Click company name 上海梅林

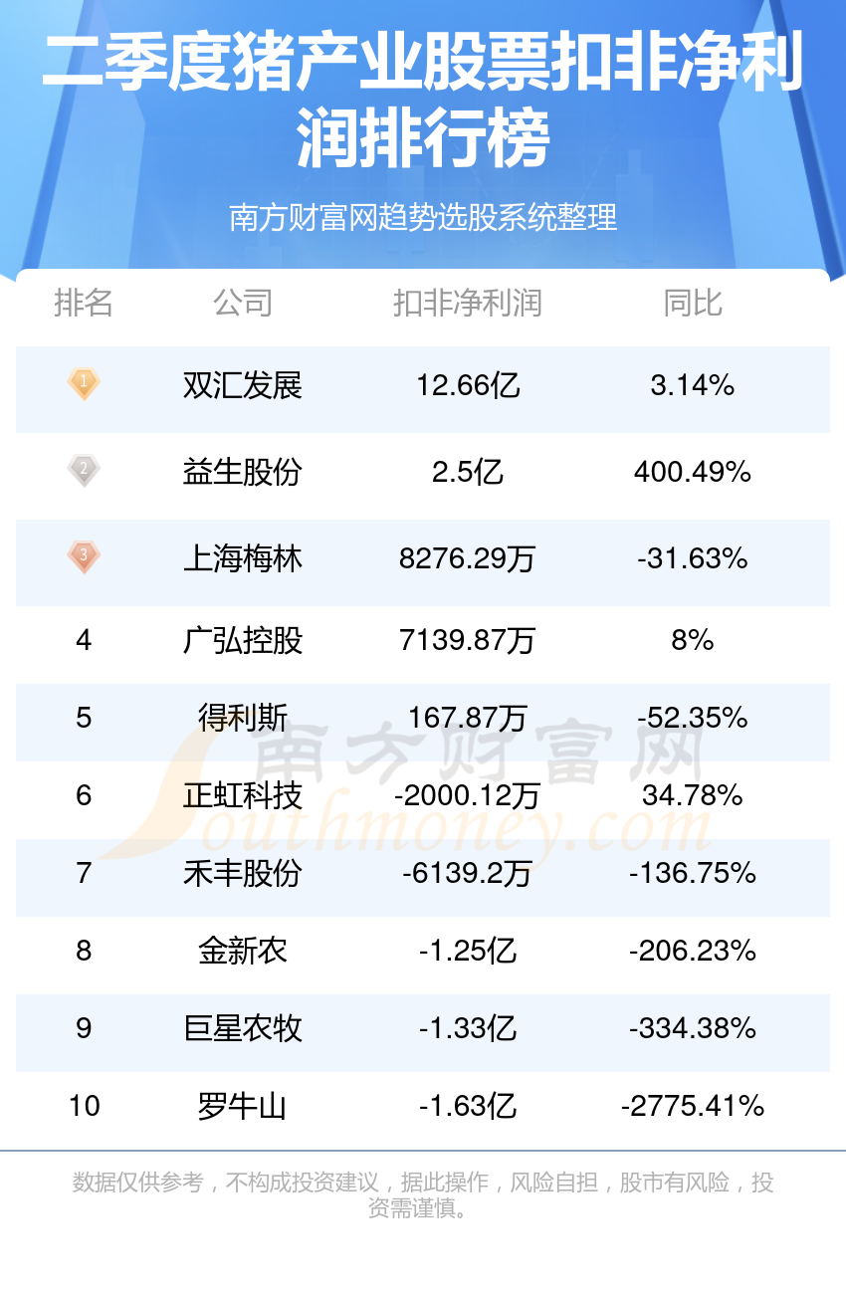[243, 558]
